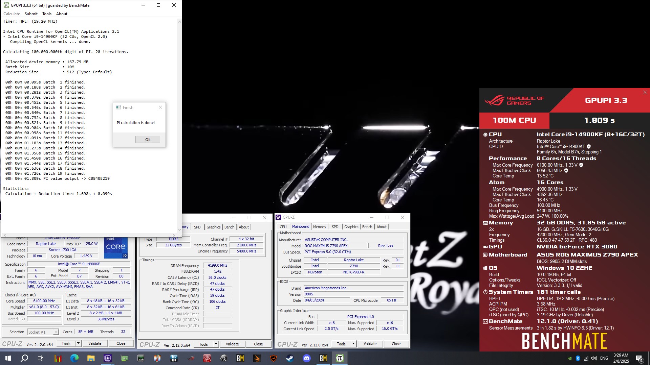Open the Calculate menu in GPUPI
This screenshot has width=650, height=365.
point(12,14)
